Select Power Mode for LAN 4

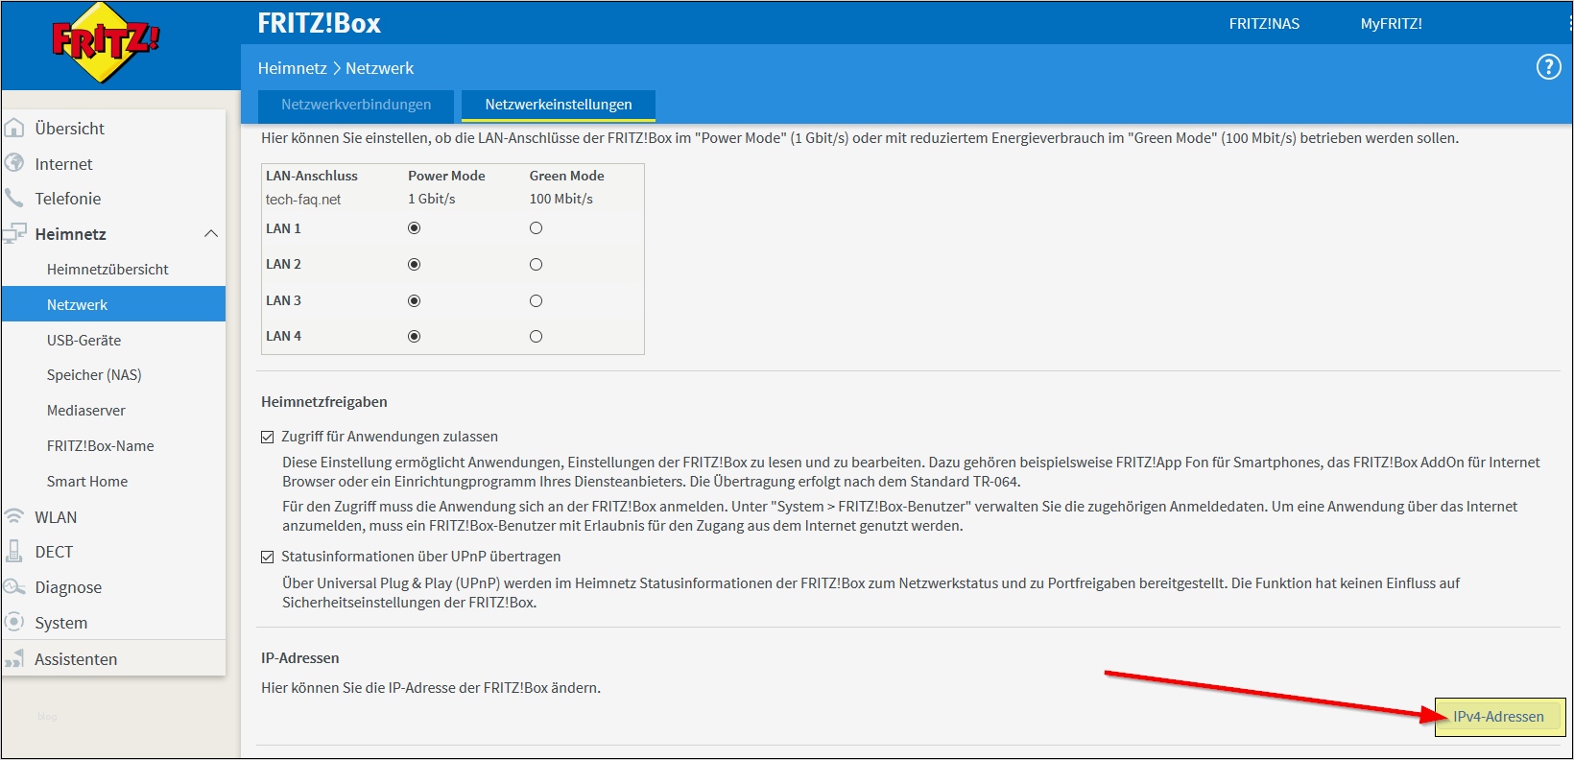(x=414, y=336)
